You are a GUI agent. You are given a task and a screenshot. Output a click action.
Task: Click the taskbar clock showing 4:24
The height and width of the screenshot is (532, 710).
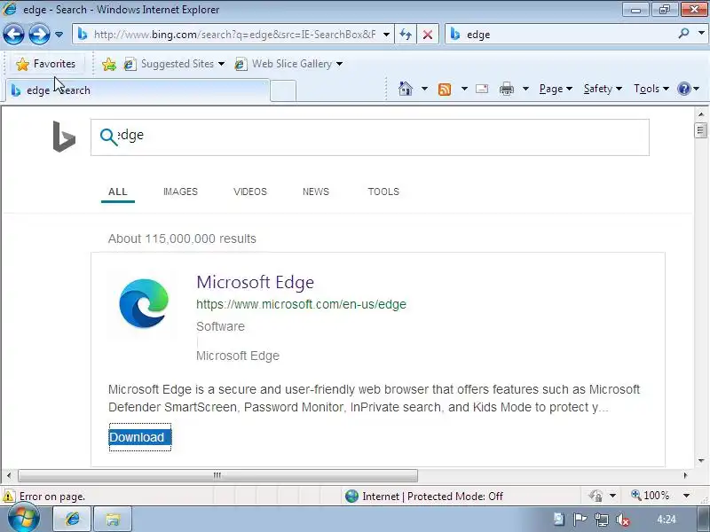pos(667,520)
